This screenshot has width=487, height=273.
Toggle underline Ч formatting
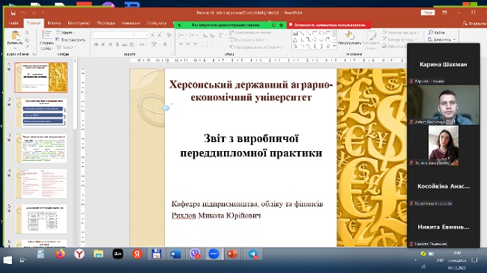coord(110,45)
